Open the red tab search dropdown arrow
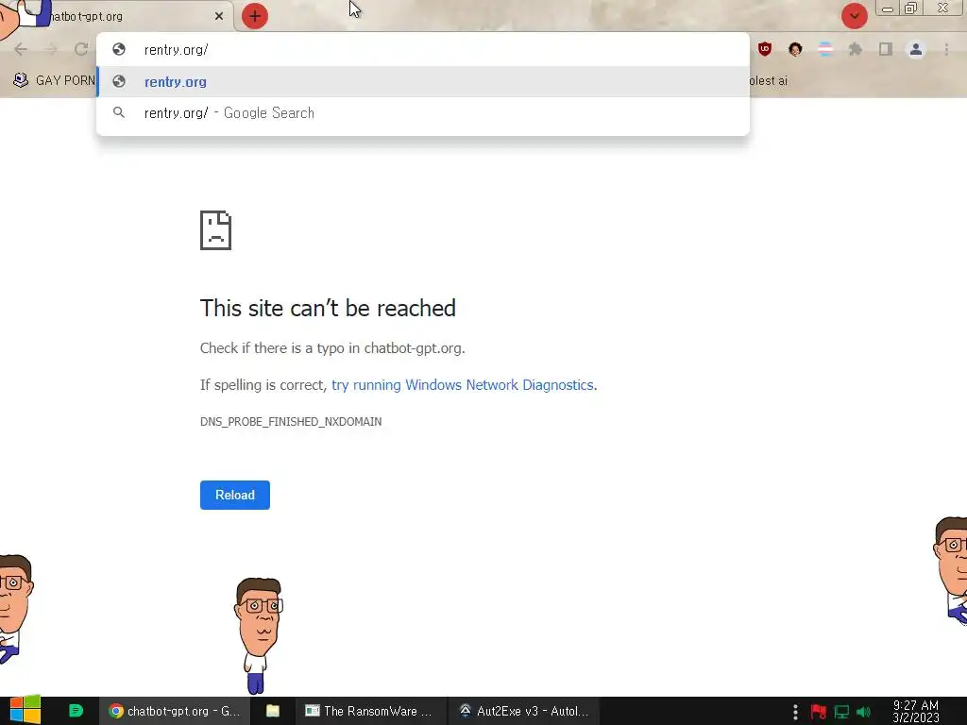 (x=854, y=16)
